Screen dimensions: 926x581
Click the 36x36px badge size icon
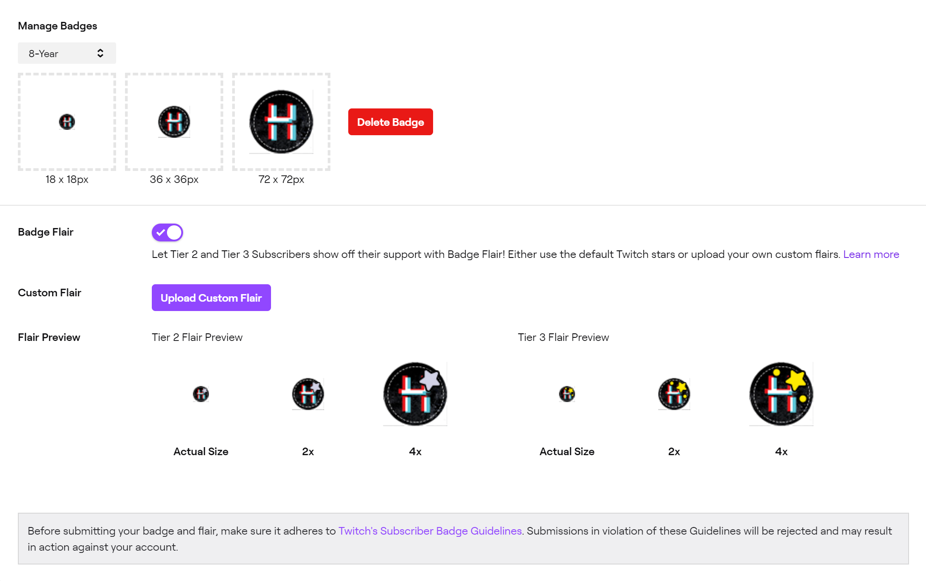pos(174,122)
